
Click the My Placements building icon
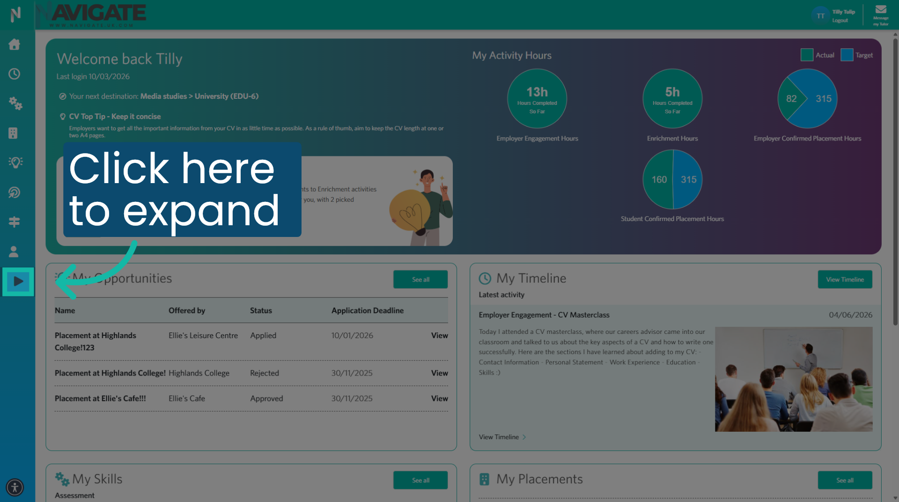485,480
